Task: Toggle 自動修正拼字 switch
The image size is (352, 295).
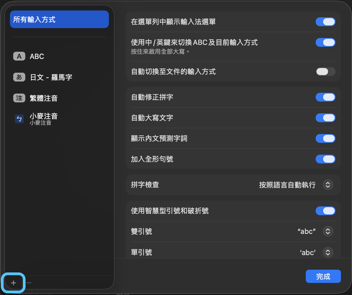Action: (325, 97)
